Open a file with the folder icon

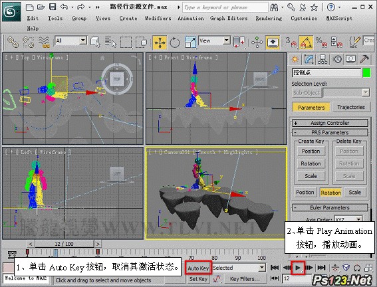click(41, 7)
